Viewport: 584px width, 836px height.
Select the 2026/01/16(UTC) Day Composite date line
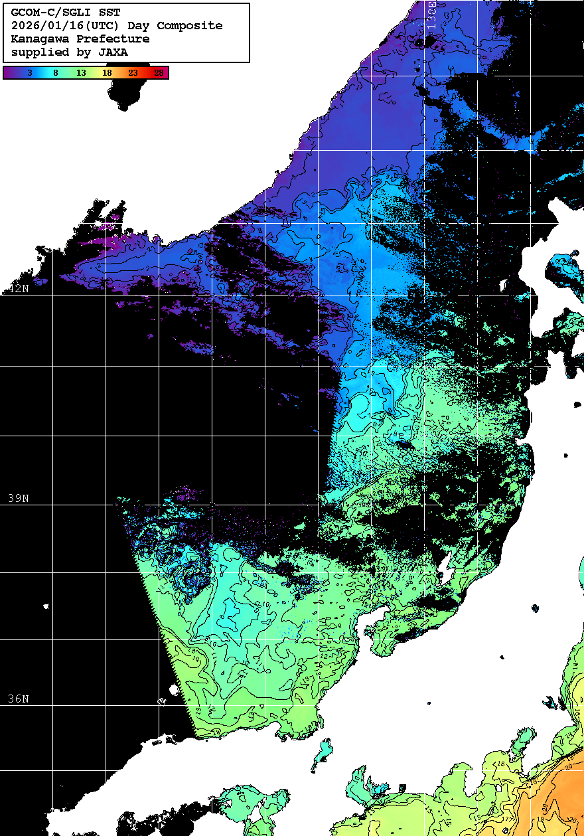(117, 26)
